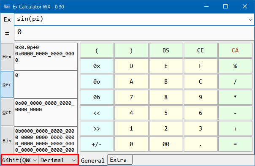This screenshot has width=255, height=166.
Task: Insert the 0o octal prefix
Action: (x=97, y=82)
